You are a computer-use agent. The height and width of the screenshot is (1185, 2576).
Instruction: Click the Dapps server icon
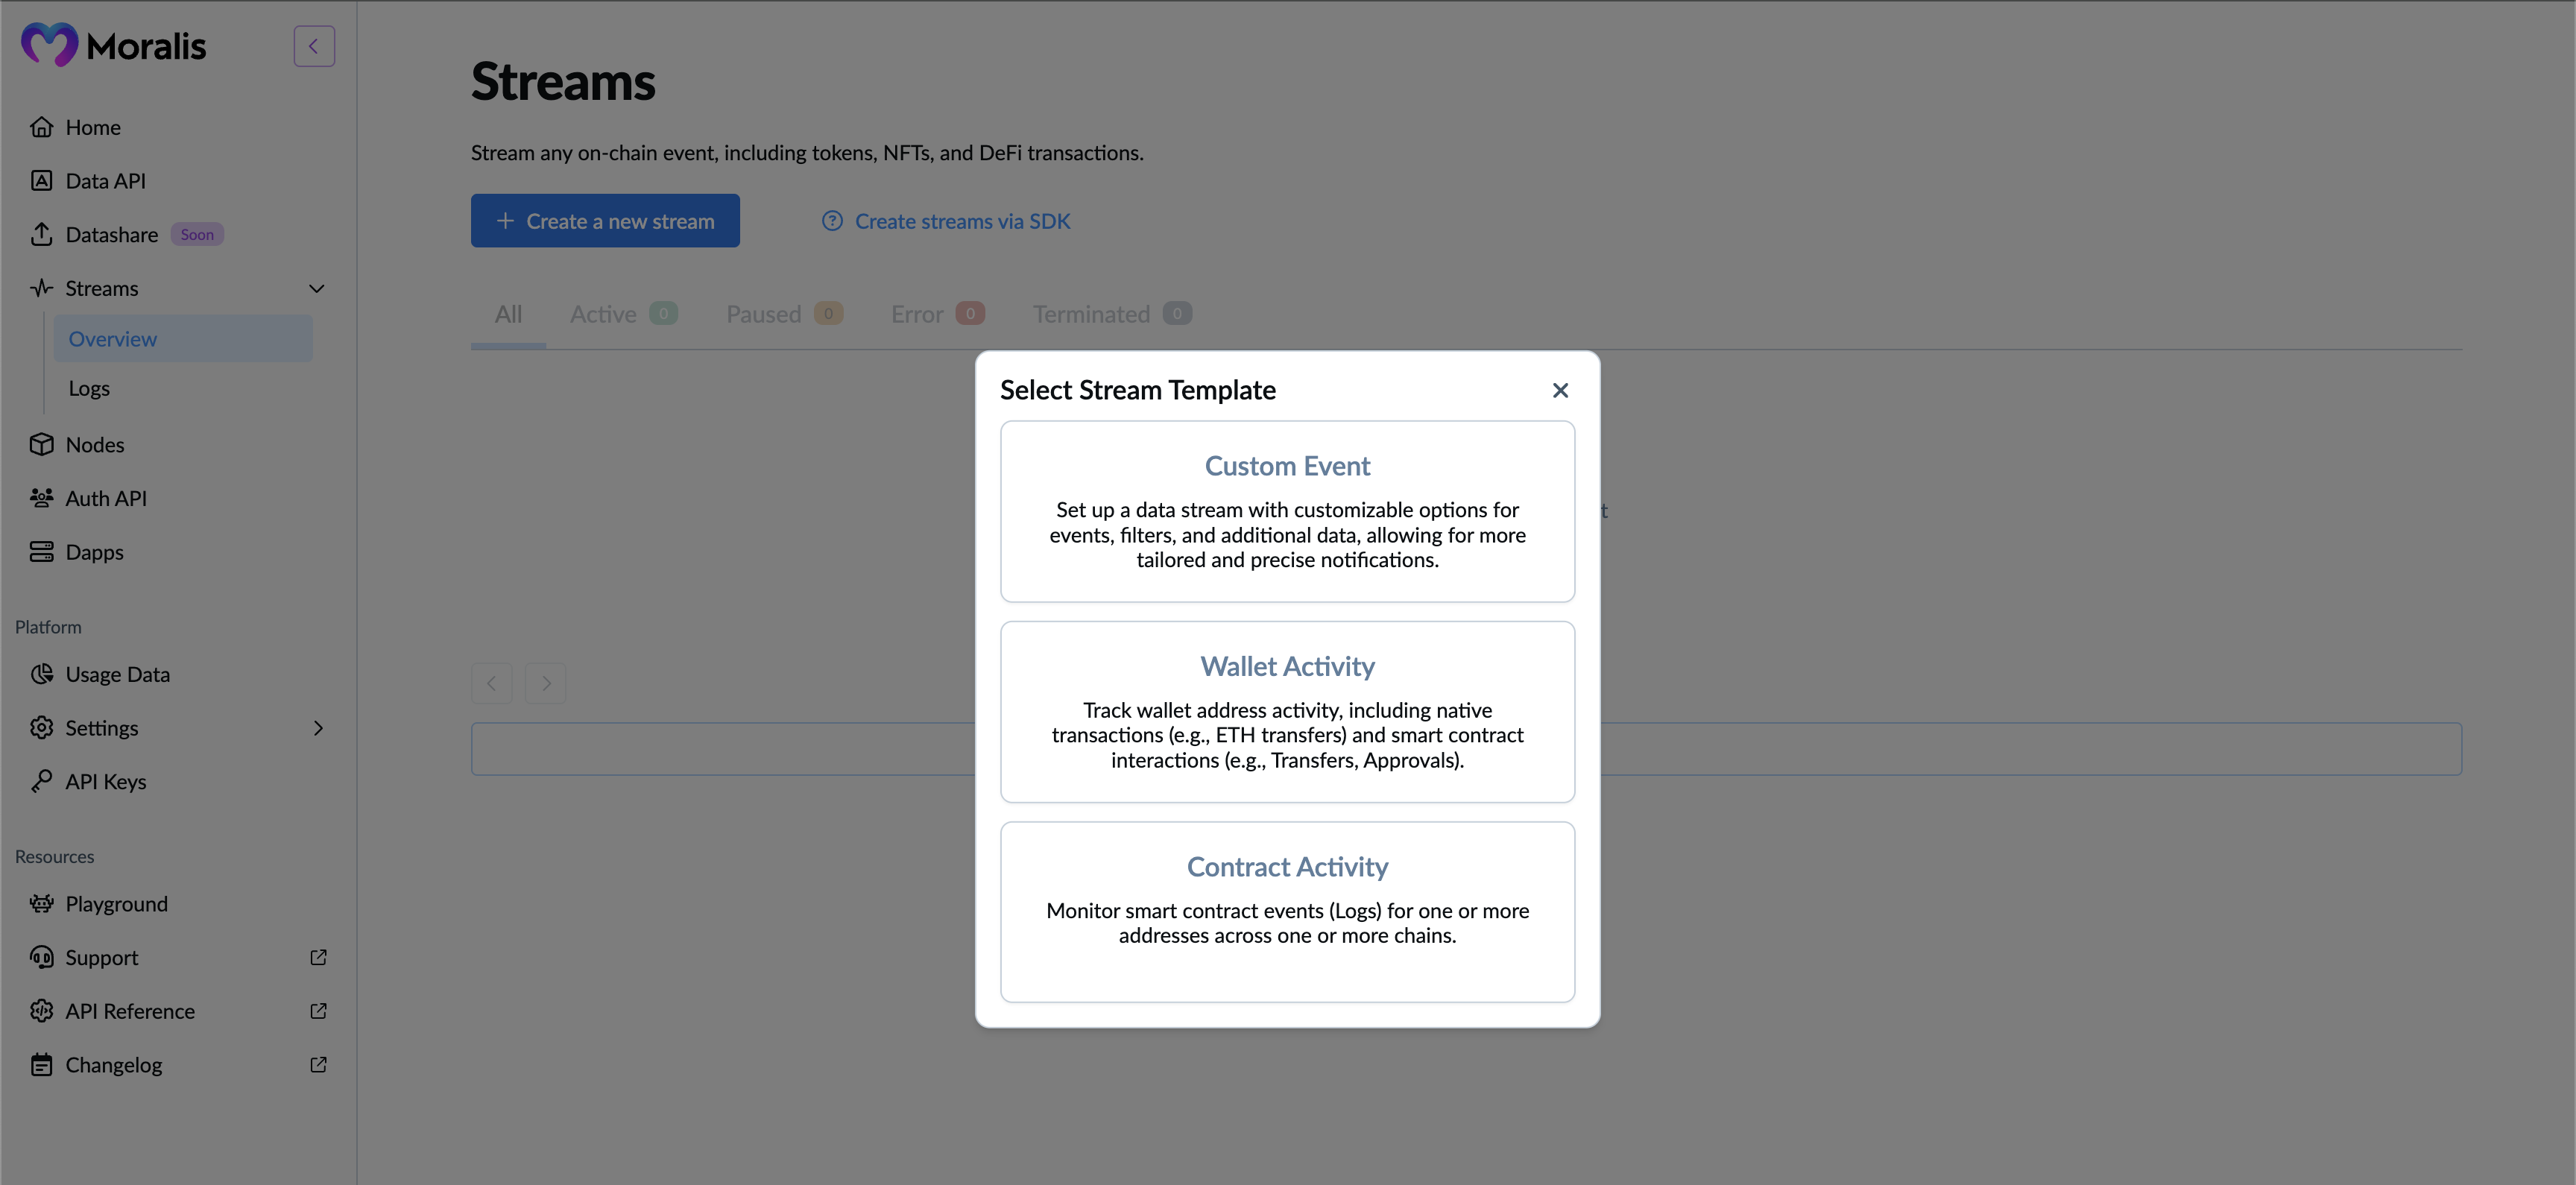pos(41,552)
